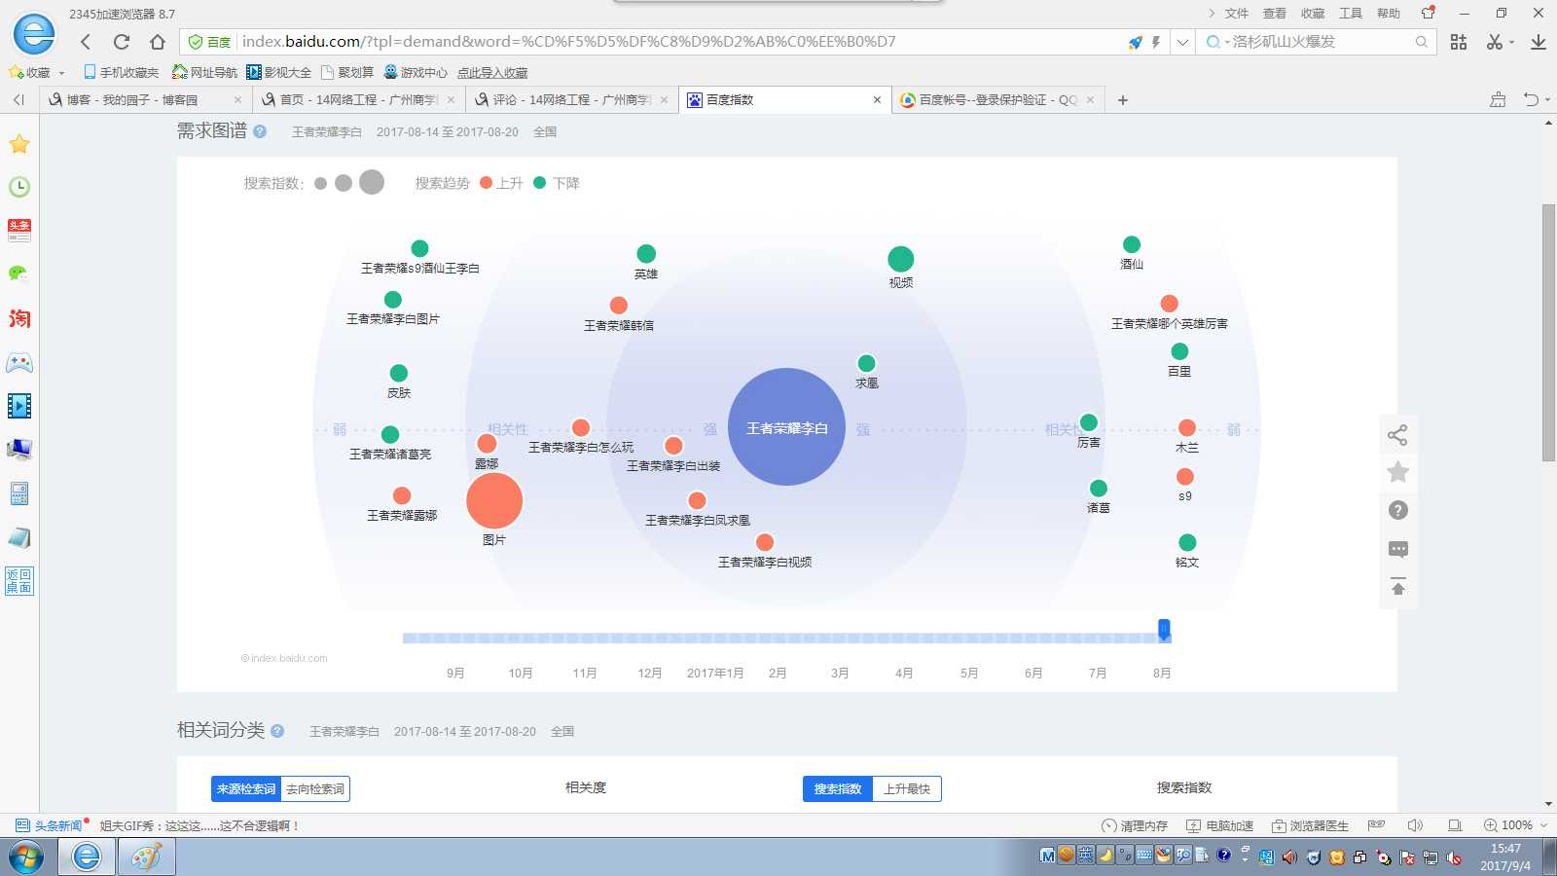
Task: Open WeChat icon in sidebar
Action: (x=19, y=274)
